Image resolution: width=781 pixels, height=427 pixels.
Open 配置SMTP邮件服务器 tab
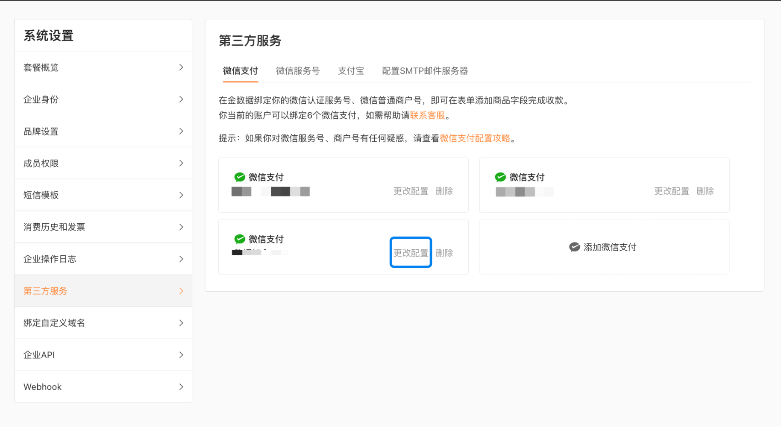tap(425, 71)
